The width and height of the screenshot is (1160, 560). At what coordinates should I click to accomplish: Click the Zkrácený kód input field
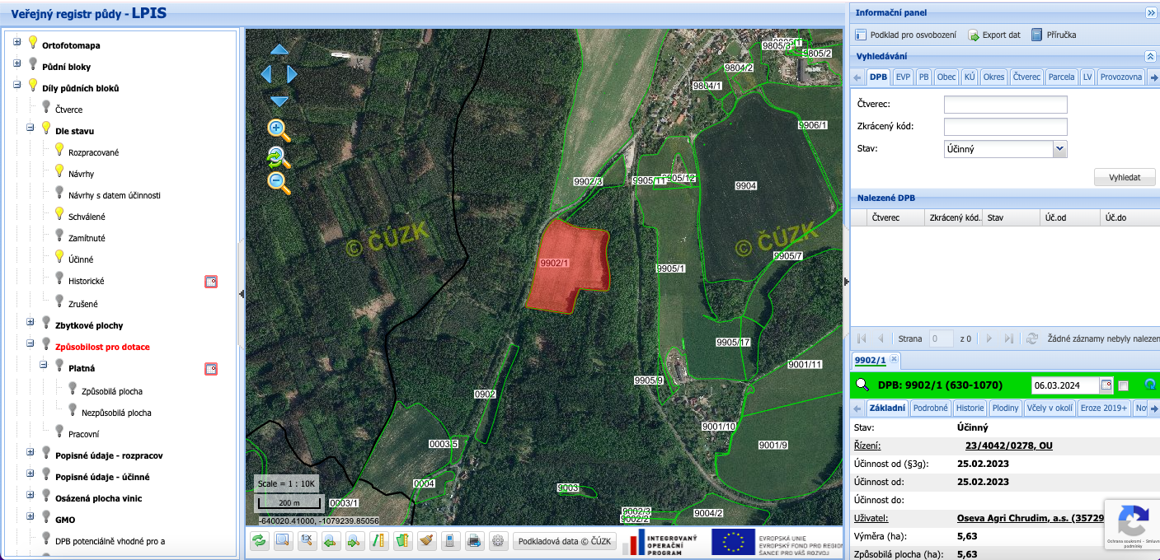coord(1005,127)
